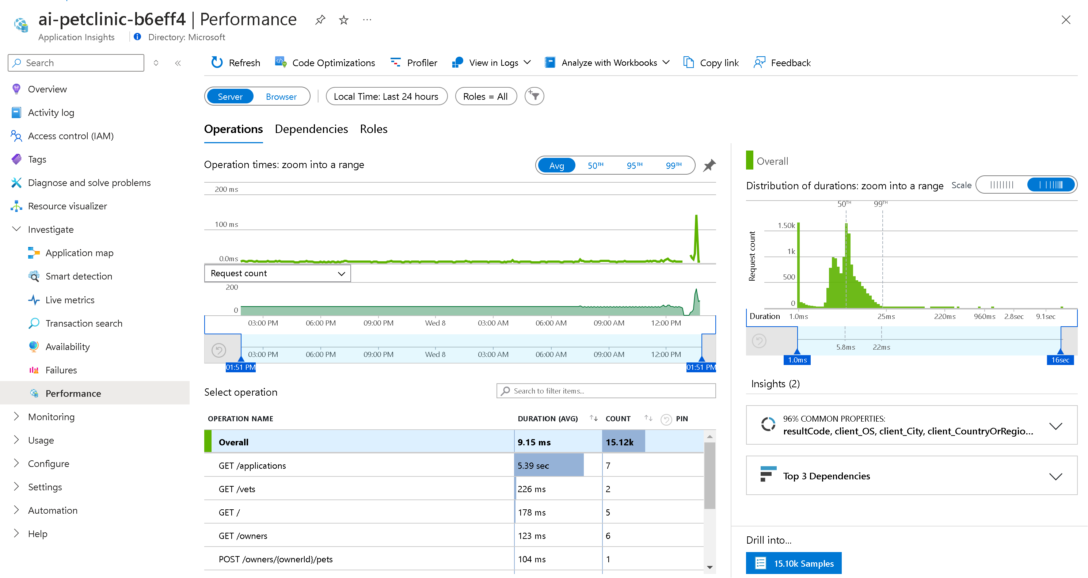Switch distribution to logarithmic scale
Screen dimensions: 1088x578
tap(1051, 185)
